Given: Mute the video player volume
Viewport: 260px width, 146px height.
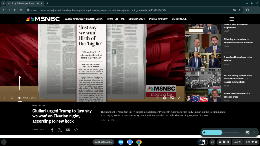Looking at the screenshot, I should pos(20,98).
